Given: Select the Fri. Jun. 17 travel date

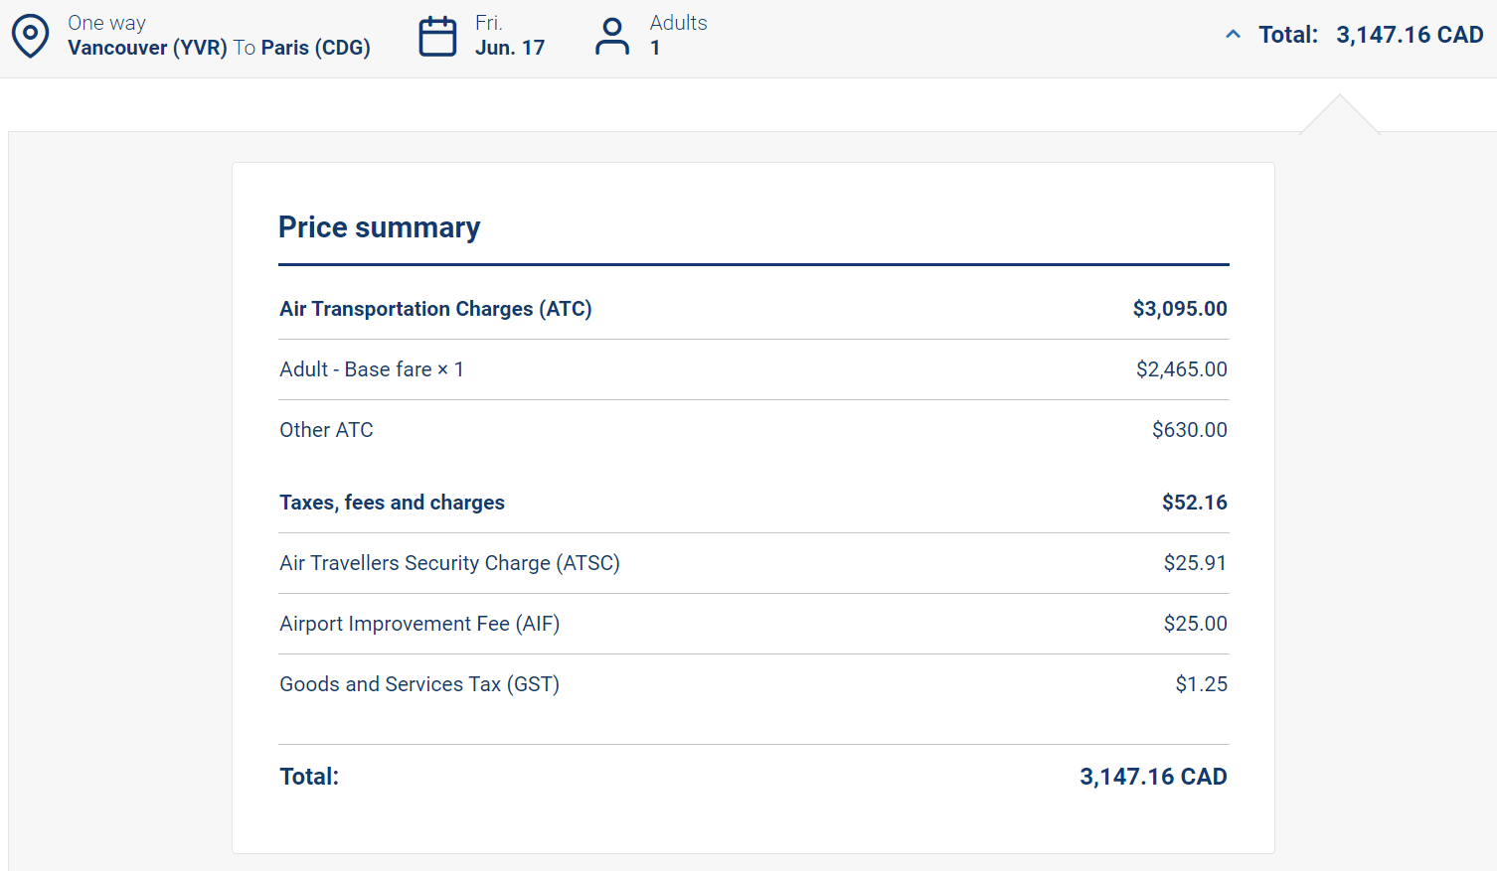Looking at the screenshot, I should tap(509, 36).
